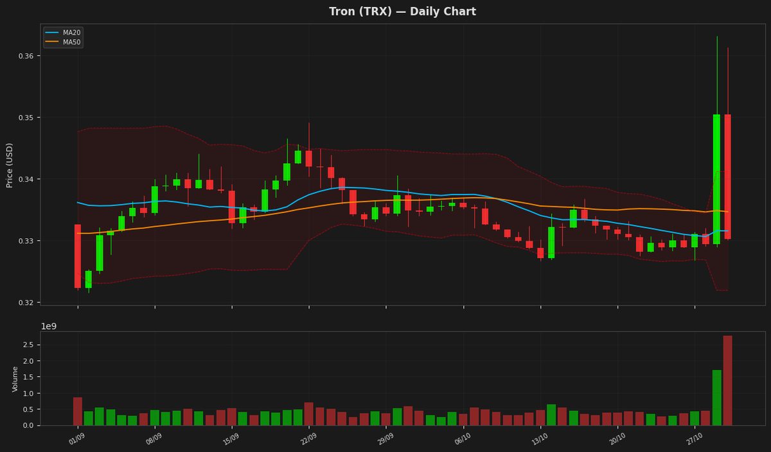Click the 1.5 volume tick label
This screenshot has height=452, width=771.
coord(30,377)
